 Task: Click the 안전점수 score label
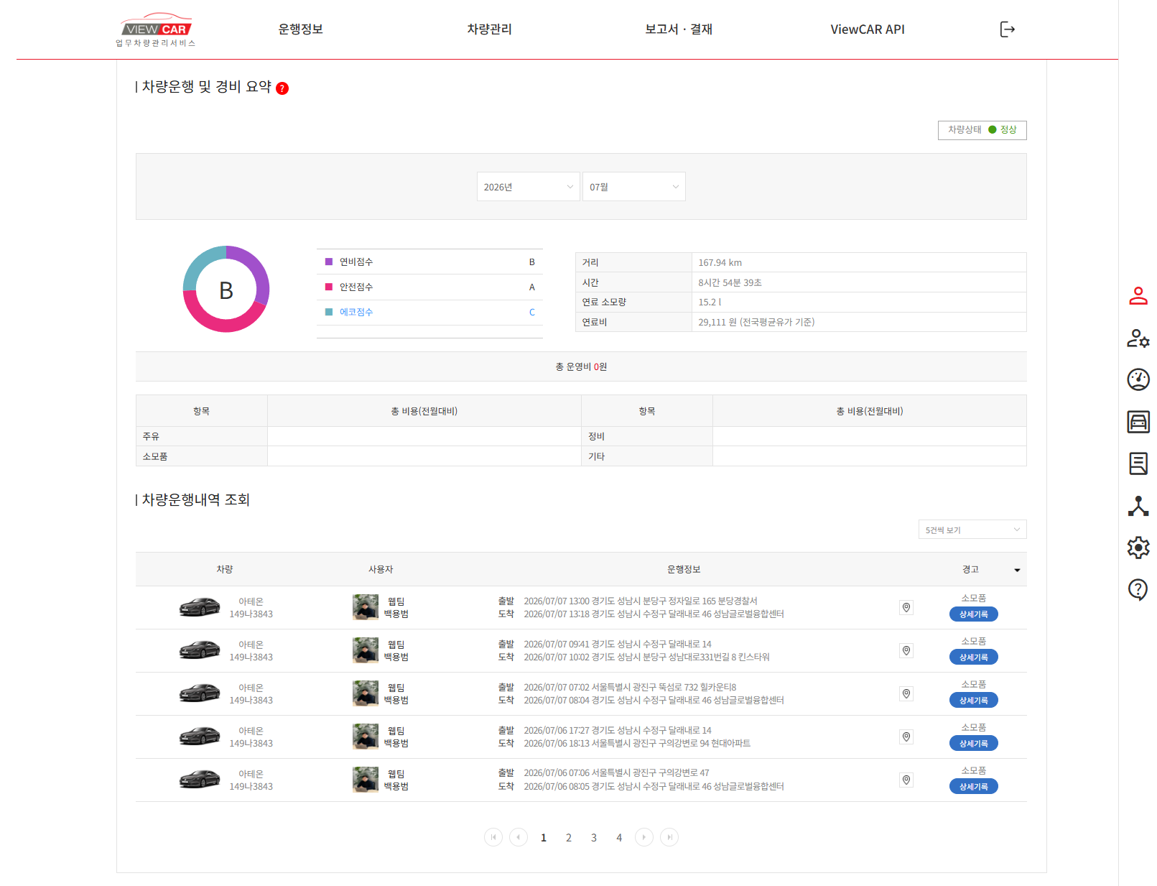pos(356,287)
